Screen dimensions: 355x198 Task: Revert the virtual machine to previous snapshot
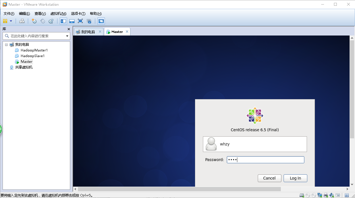(43, 21)
